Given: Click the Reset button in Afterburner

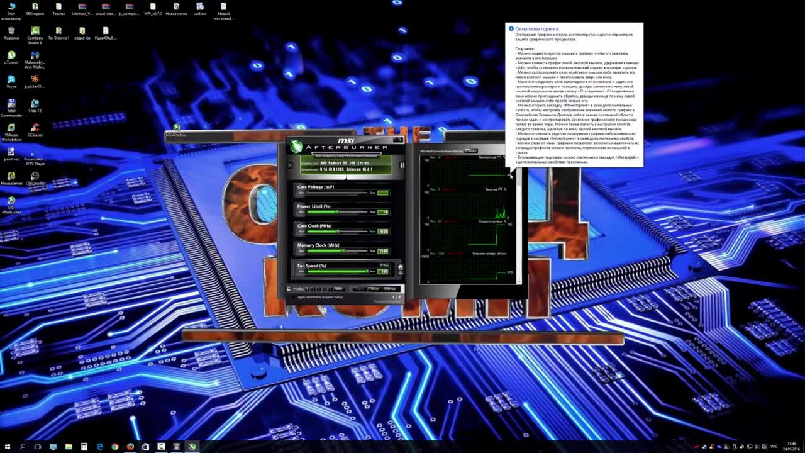Looking at the screenshot, I should (x=375, y=289).
